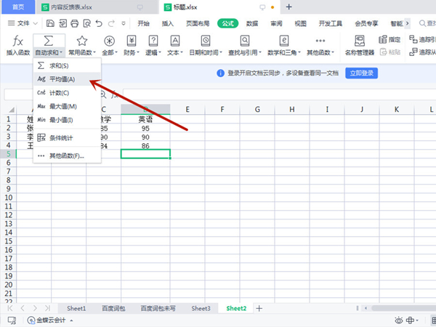Screen dimensions: 436x327
Task: Open the Name Manager icon
Action: point(359,41)
